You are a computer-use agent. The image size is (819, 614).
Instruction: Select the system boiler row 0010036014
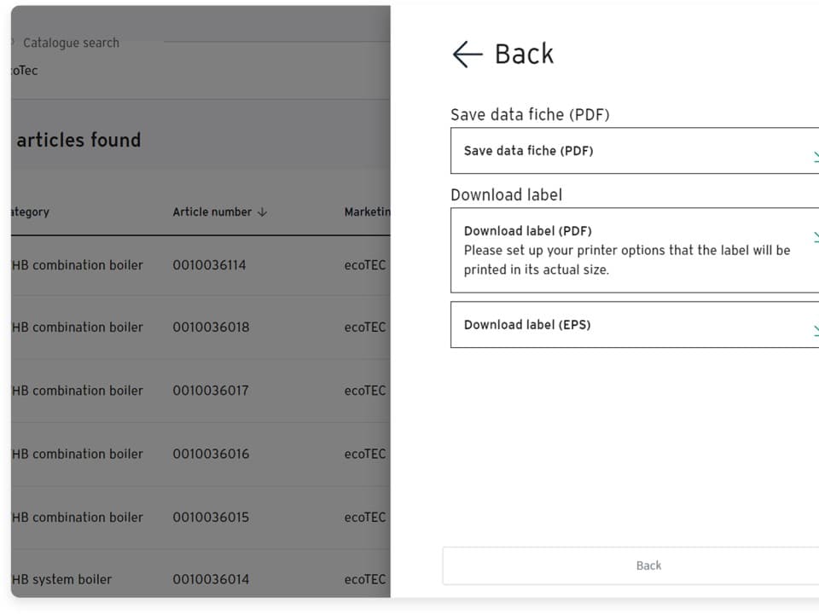pyautogui.click(x=211, y=580)
